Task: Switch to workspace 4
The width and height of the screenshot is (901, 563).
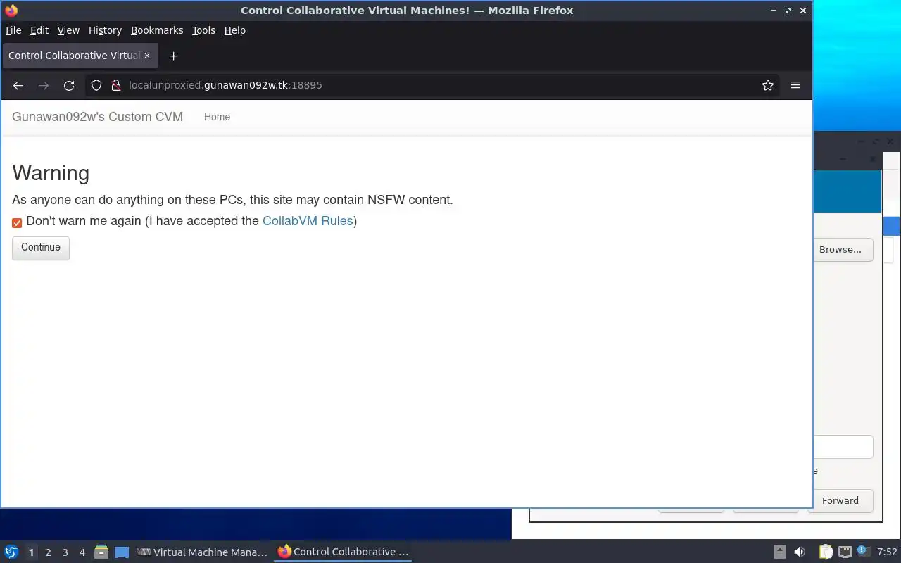Action: [x=82, y=552]
